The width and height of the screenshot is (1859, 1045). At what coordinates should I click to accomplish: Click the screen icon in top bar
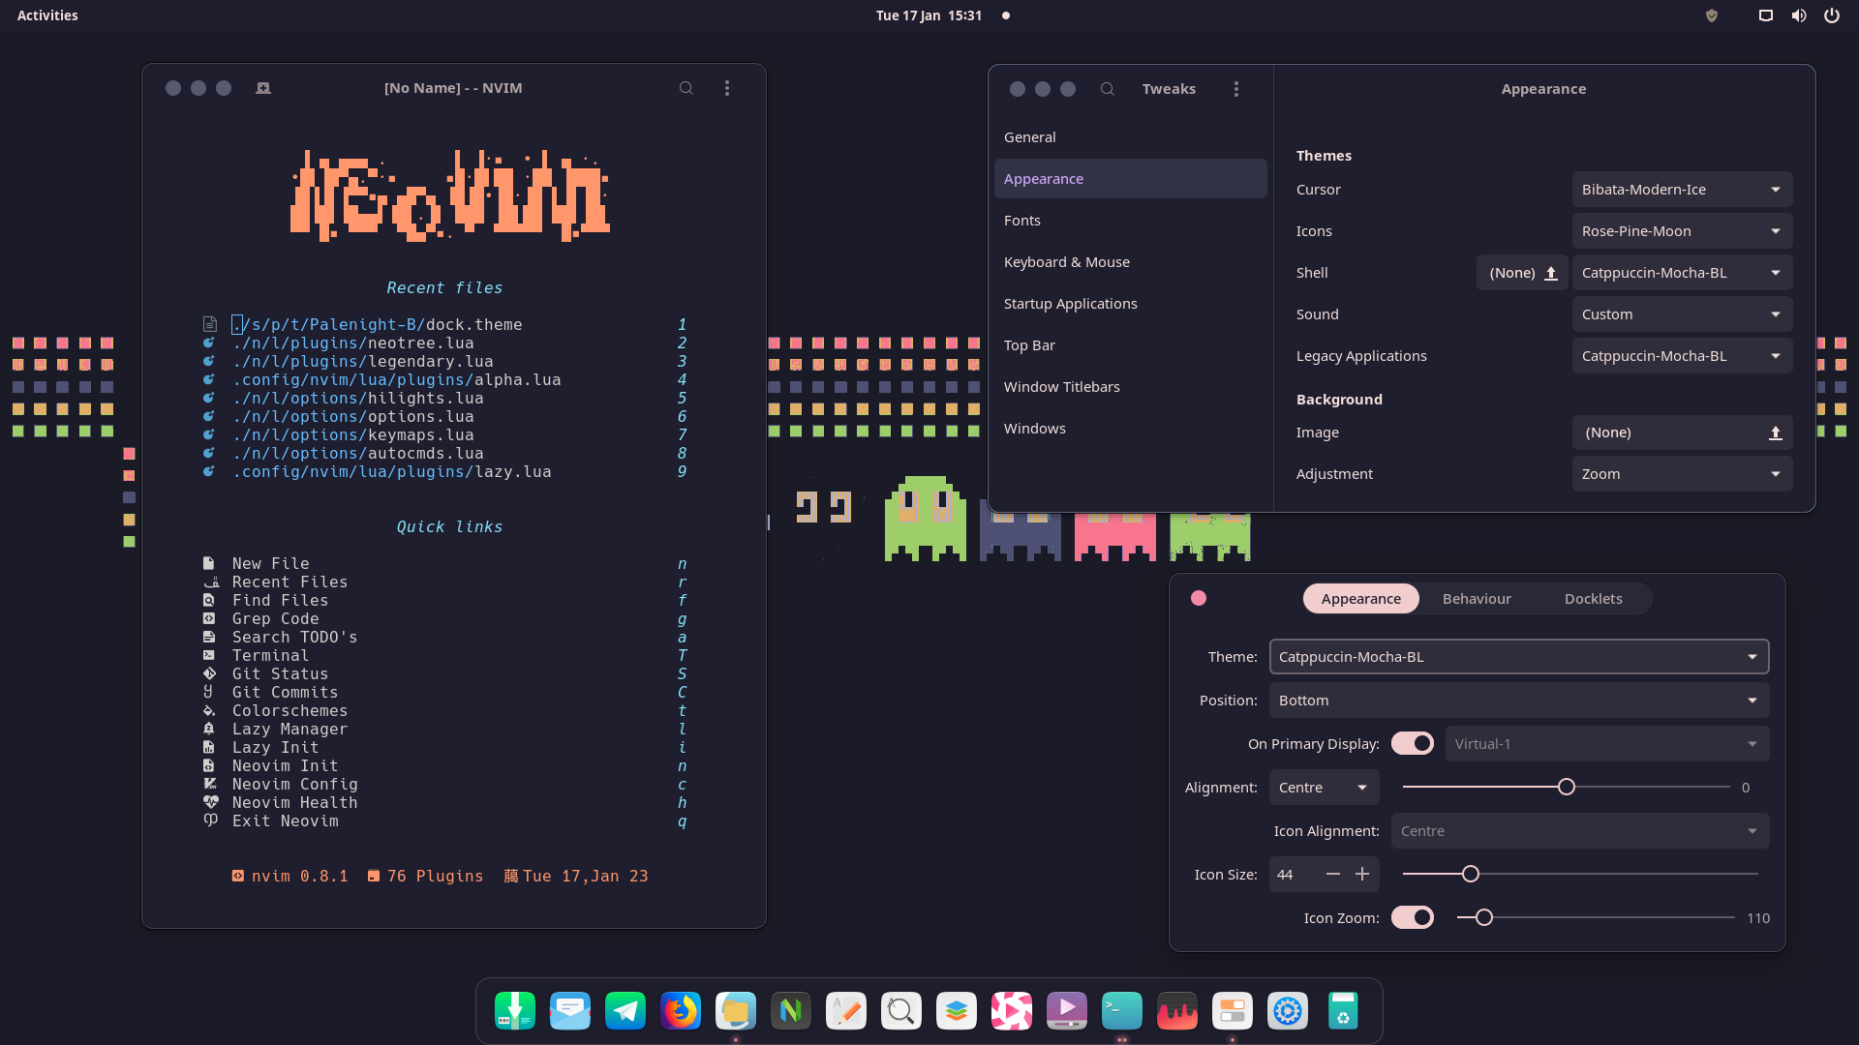tap(1766, 15)
